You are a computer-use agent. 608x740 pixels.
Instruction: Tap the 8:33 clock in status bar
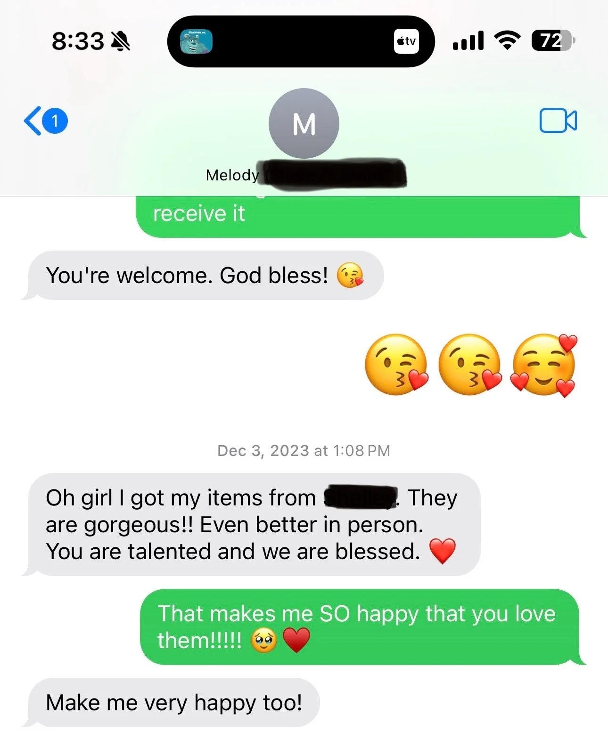78,41
